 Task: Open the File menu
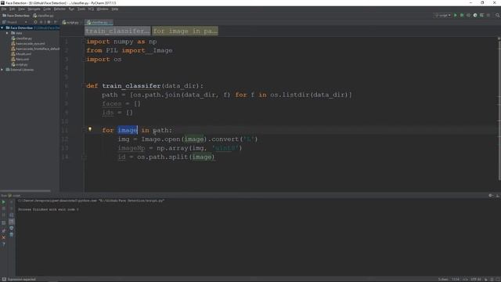click(x=4, y=9)
